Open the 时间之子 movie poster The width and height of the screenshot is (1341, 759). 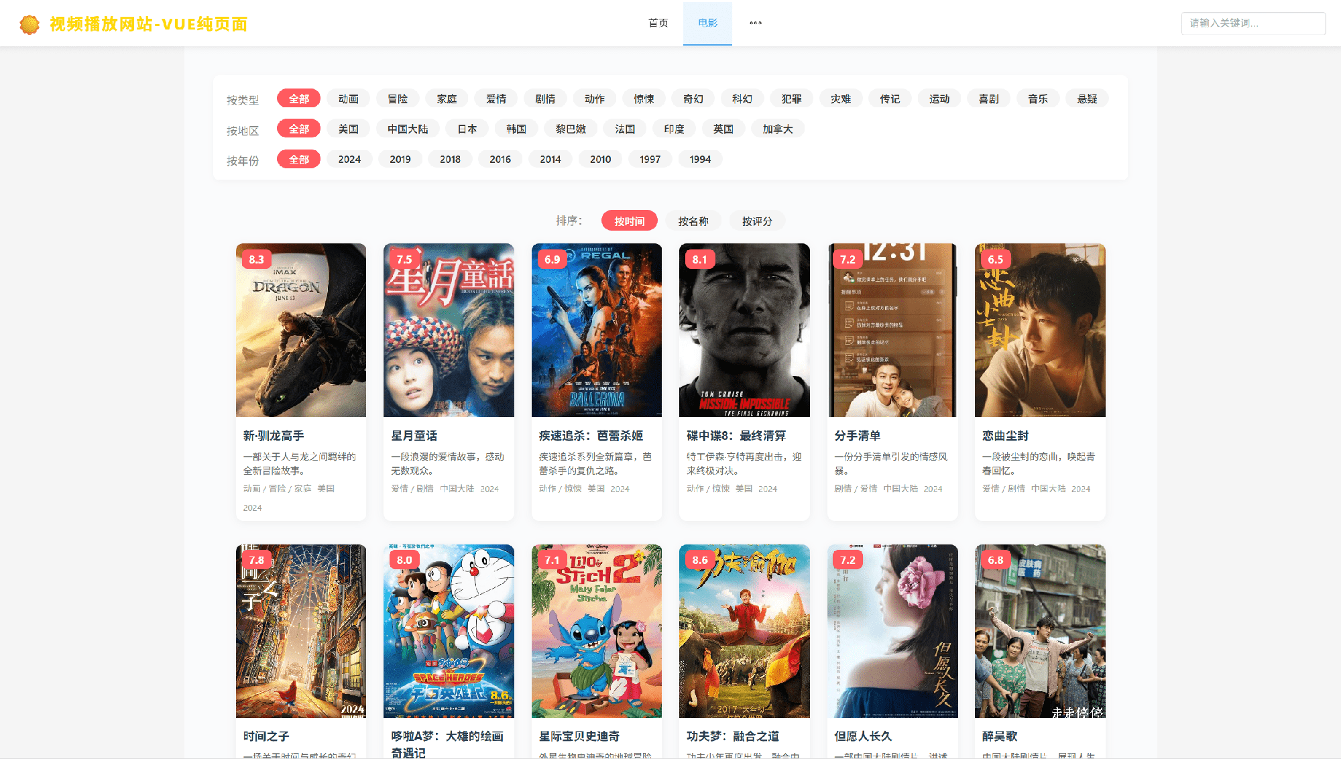coord(301,631)
